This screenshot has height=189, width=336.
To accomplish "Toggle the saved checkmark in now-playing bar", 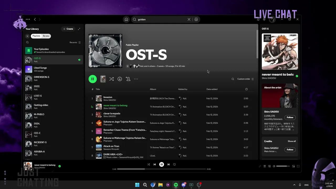I will click(x=60, y=166).
